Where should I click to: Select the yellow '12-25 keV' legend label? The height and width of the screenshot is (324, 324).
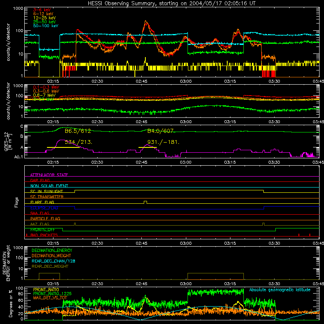click(x=44, y=18)
